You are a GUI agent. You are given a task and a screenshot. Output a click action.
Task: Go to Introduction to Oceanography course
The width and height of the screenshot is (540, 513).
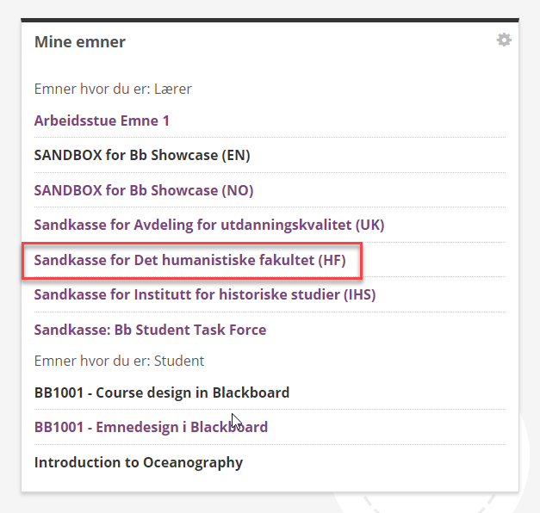coord(139,463)
